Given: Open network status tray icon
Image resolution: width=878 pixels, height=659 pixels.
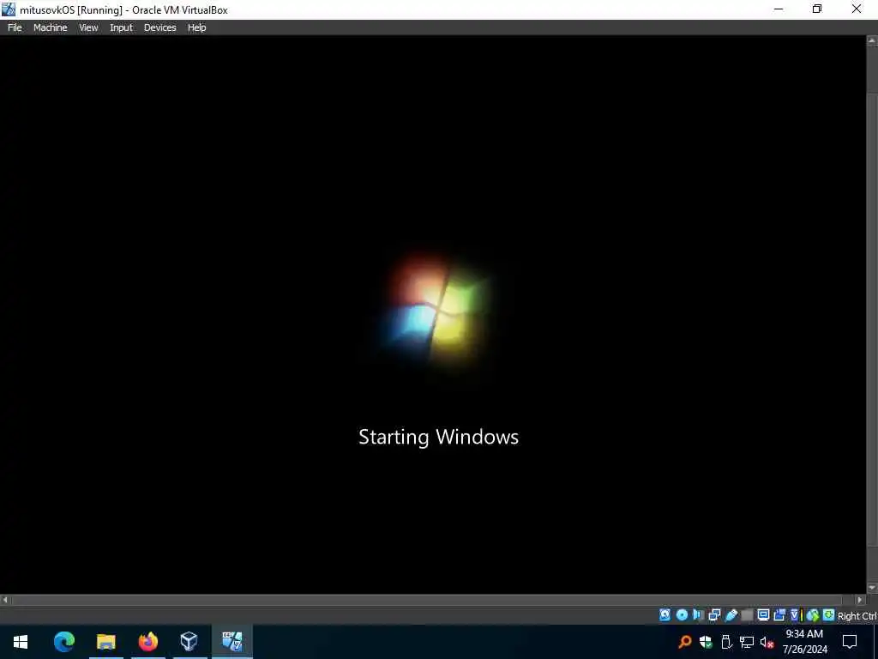Looking at the screenshot, I should [747, 642].
